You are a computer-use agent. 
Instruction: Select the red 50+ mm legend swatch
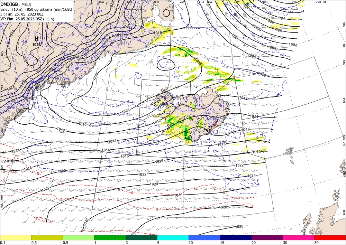(330, 237)
